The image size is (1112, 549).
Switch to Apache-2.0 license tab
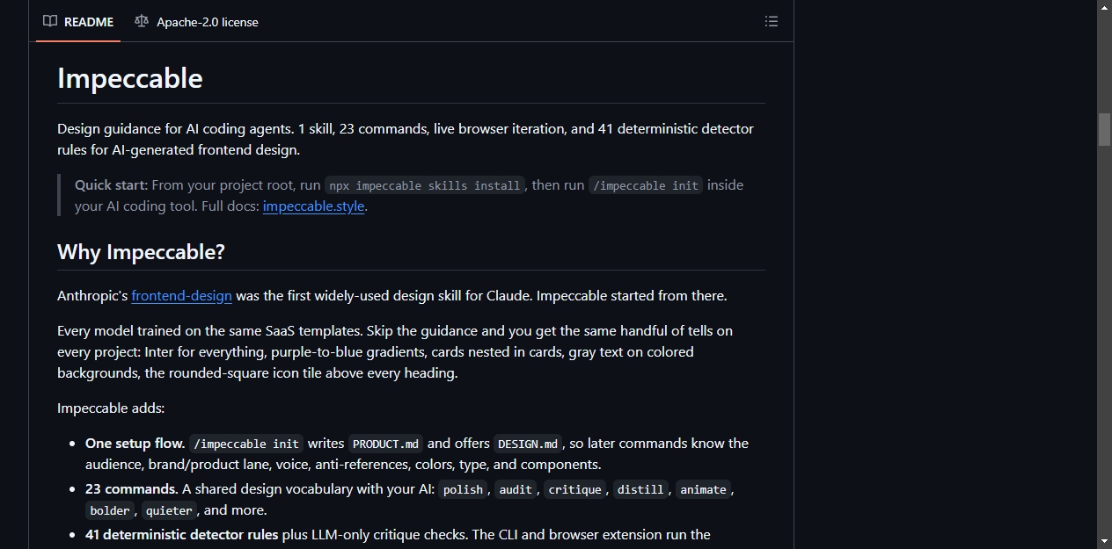coord(196,22)
